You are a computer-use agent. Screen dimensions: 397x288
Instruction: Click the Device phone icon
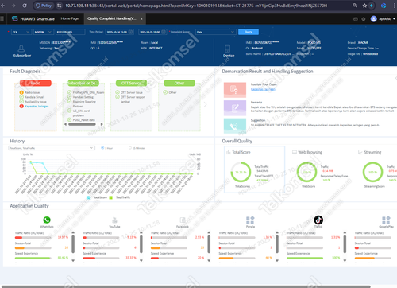coord(227,49)
